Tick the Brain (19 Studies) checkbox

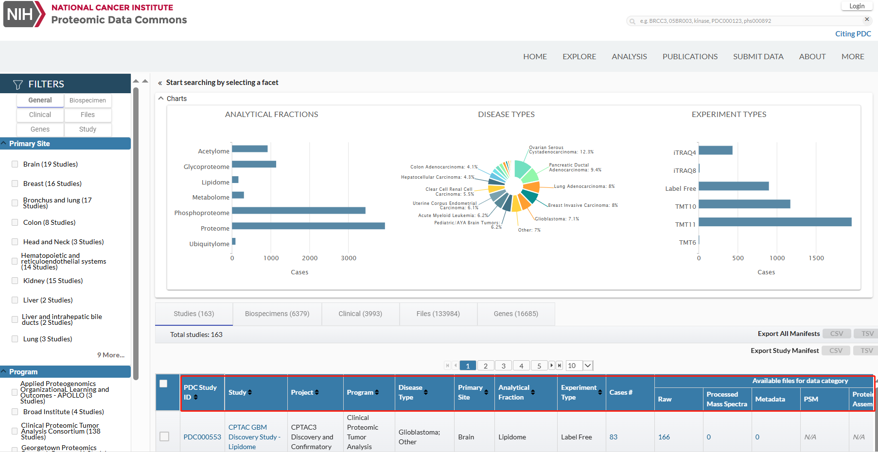[15, 164]
